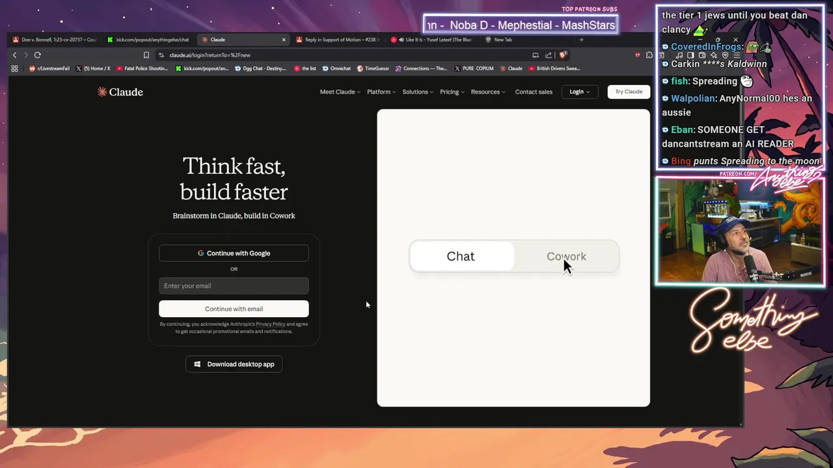Select the Cowork toggle option
Viewport: 833px width, 468px height.
click(566, 256)
